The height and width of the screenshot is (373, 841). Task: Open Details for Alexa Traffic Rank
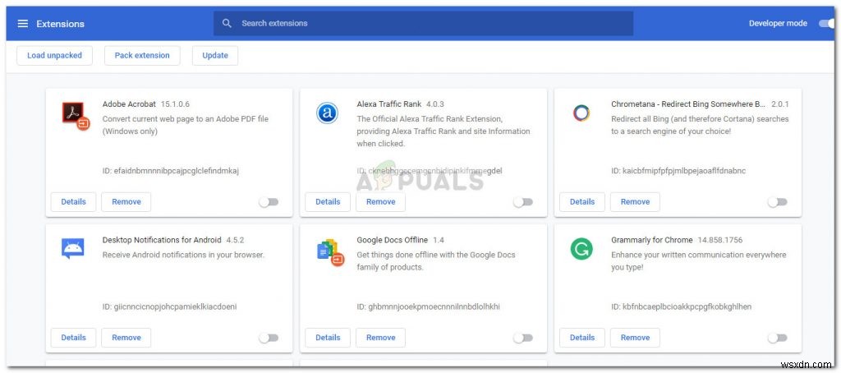pyautogui.click(x=328, y=202)
